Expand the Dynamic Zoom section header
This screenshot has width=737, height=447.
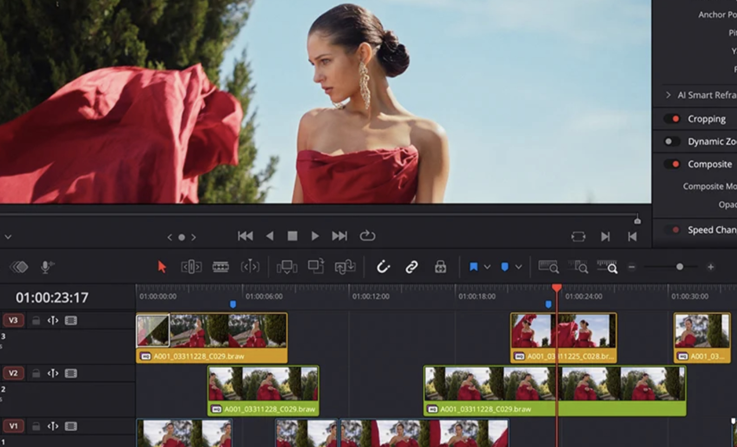(x=712, y=141)
